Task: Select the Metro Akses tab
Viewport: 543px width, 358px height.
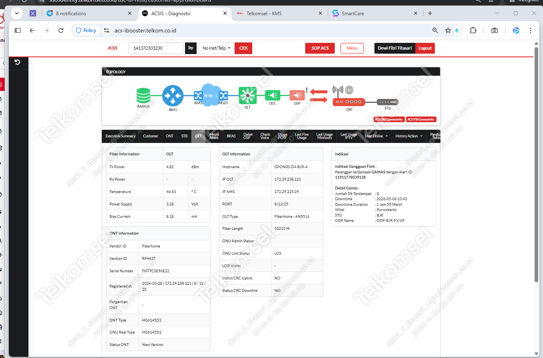Action: [x=214, y=136]
